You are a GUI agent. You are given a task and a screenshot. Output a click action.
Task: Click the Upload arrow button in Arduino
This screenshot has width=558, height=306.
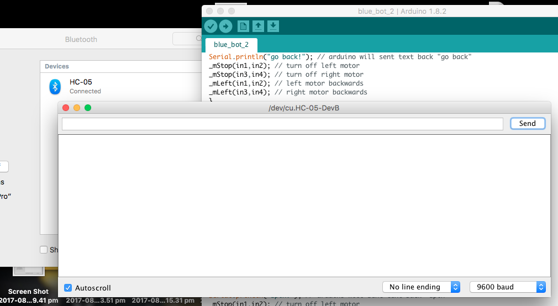(225, 26)
